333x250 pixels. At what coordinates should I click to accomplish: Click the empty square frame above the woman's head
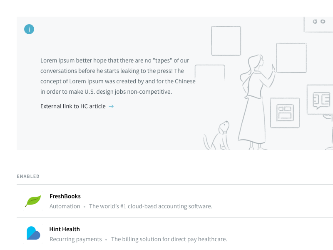(226, 40)
